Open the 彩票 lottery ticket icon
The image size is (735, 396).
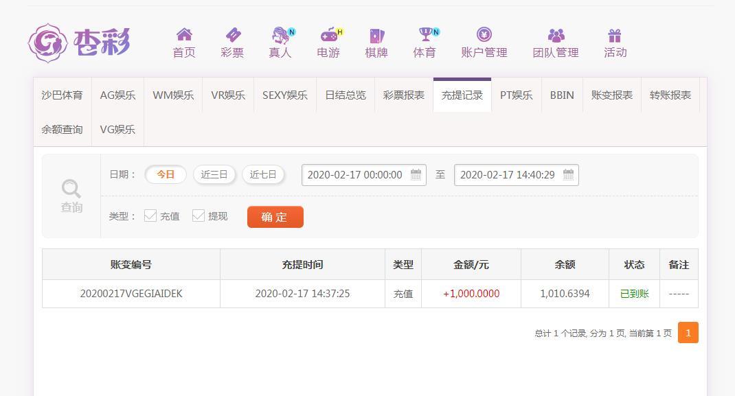232,34
